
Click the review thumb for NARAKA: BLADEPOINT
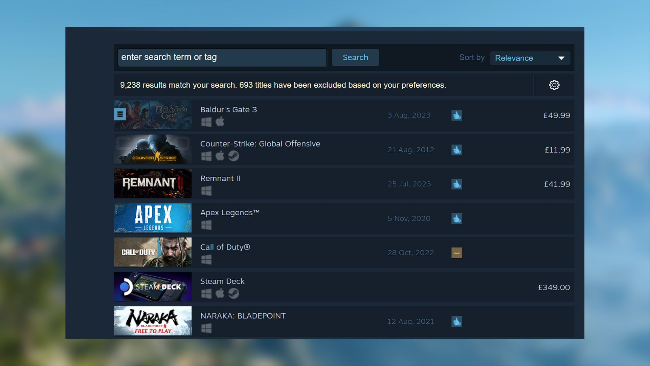tap(456, 322)
